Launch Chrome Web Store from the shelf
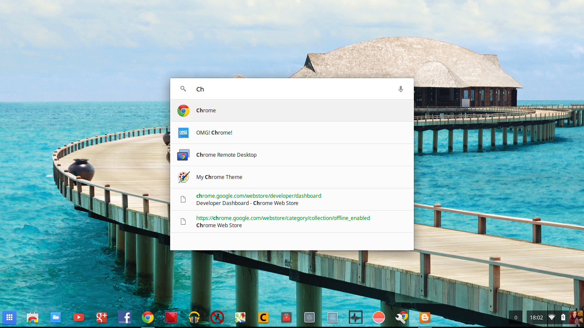 tap(32, 317)
